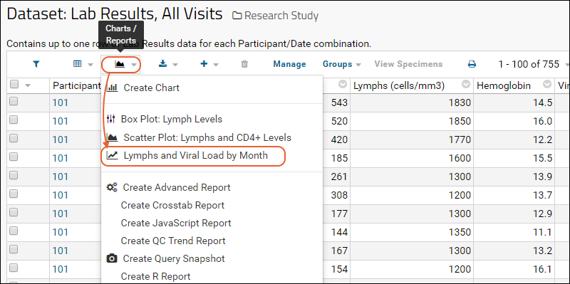Viewport: 570px width, 284px height.
Task: Click the plus insert data icon
Action: coord(204,64)
